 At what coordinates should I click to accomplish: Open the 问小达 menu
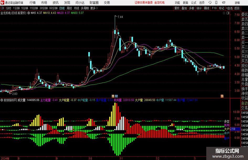(80, 3)
